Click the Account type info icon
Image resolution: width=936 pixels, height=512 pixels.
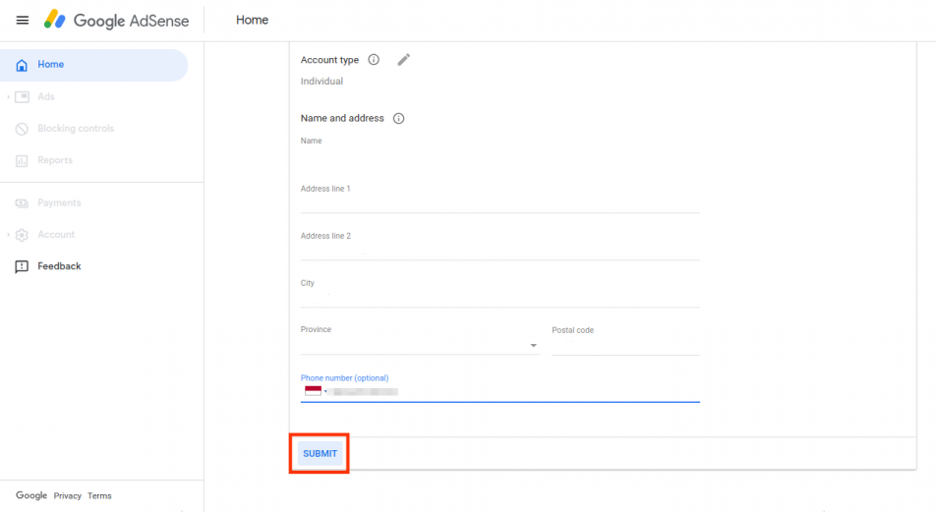tap(374, 60)
